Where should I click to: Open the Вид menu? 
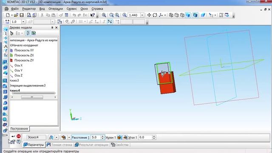click(42, 8)
